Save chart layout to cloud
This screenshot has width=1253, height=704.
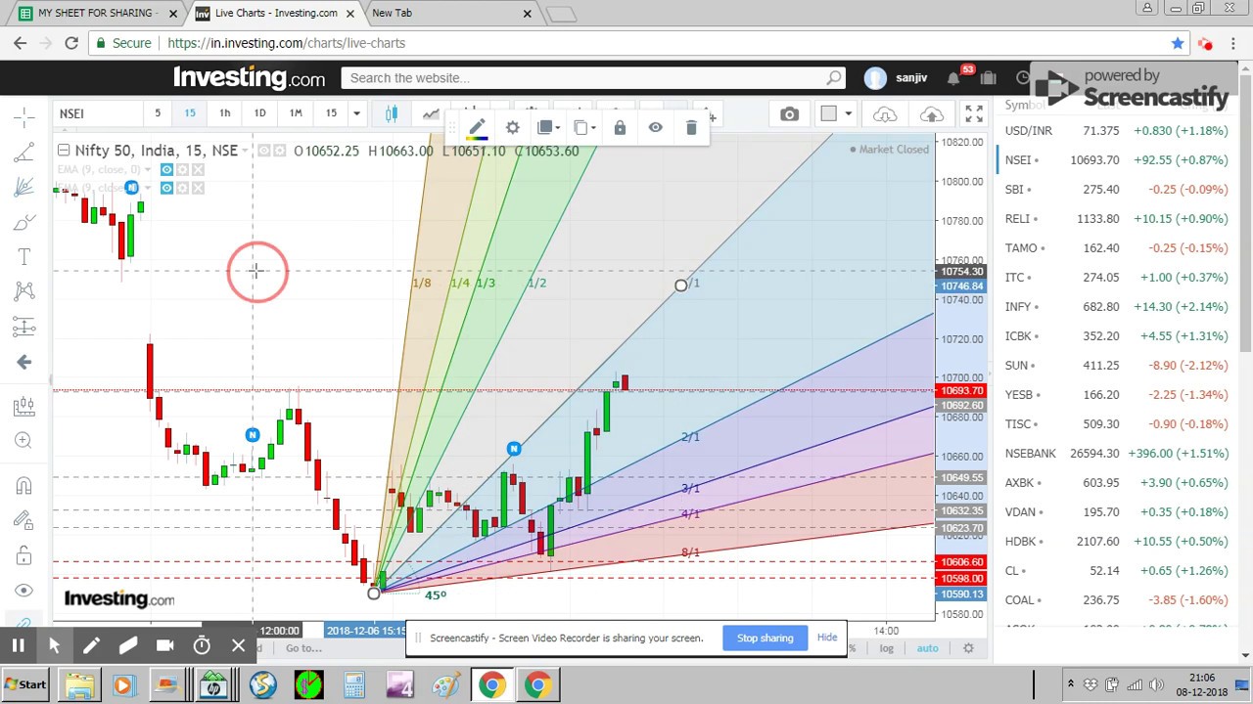932,114
